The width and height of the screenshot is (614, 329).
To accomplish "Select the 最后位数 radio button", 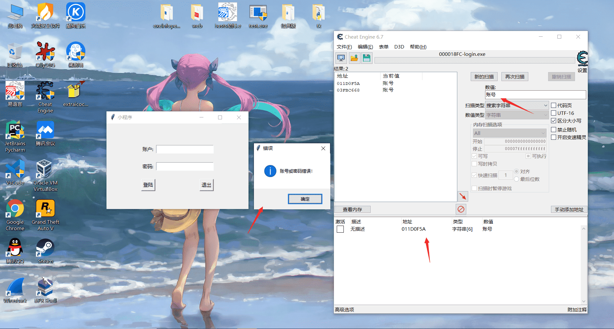I will pos(516,179).
